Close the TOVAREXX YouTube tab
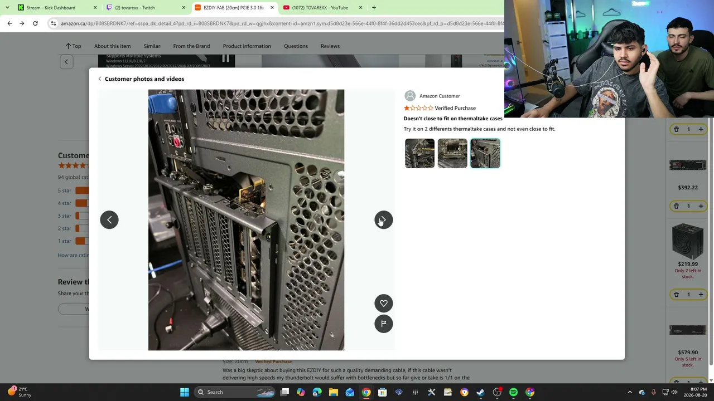714x401 pixels. coord(360,8)
